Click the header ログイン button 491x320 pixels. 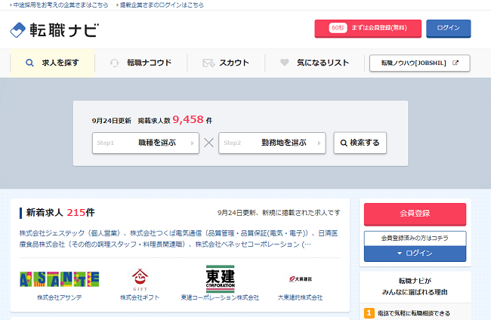click(449, 28)
